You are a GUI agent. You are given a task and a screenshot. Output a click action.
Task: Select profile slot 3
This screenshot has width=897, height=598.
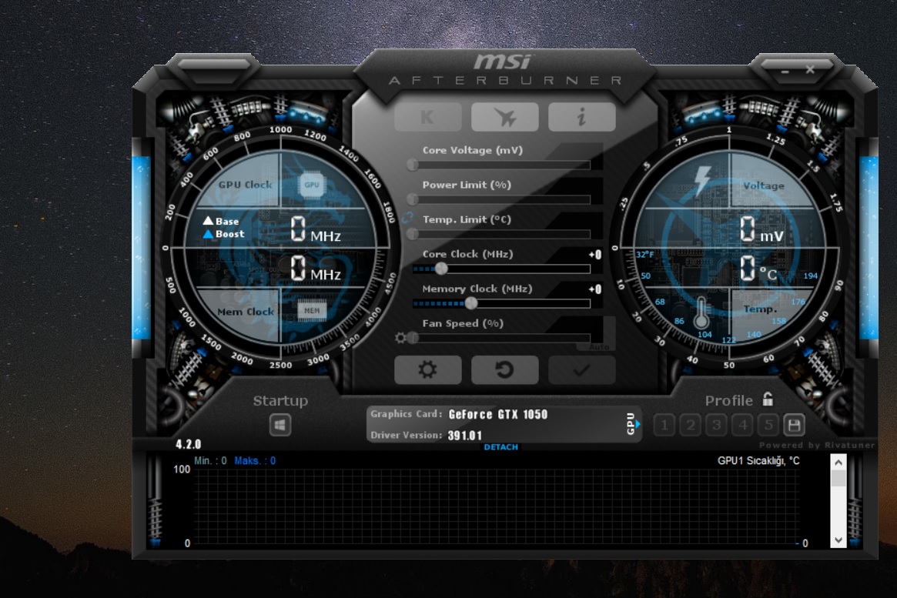point(716,425)
